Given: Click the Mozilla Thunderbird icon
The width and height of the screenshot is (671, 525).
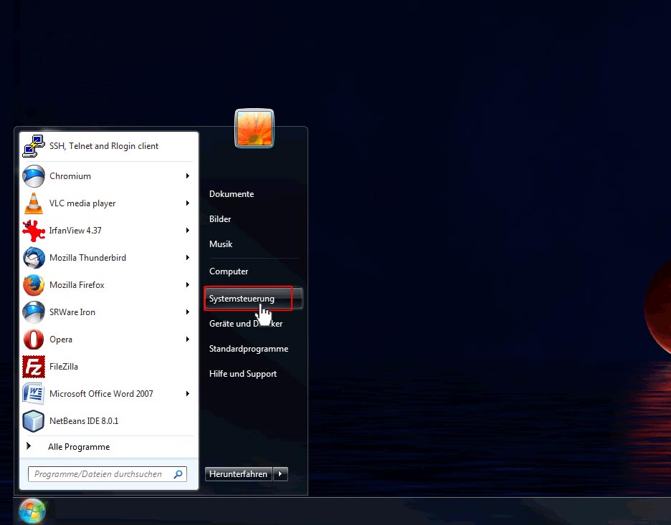Looking at the screenshot, I should click(x=34, y=258).
